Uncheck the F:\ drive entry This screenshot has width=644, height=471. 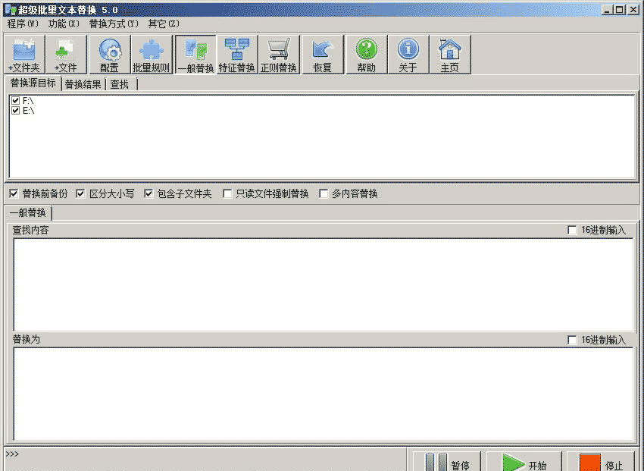pos(16,99)
